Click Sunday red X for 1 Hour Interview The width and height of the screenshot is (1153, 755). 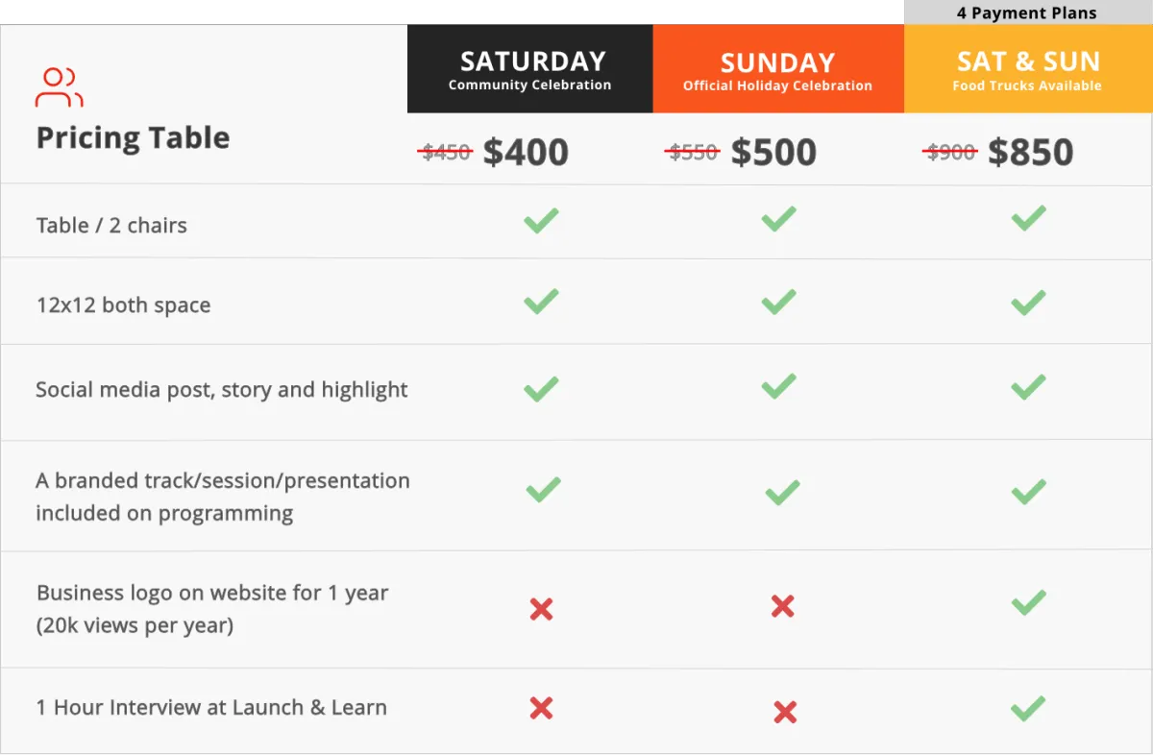pyautogui.click(x=785, y=713)
